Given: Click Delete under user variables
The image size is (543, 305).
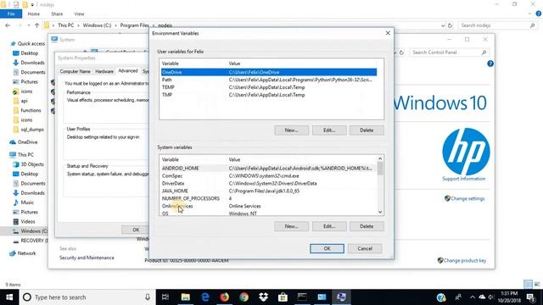Looking at the screenshot, I should pos(367,130).
